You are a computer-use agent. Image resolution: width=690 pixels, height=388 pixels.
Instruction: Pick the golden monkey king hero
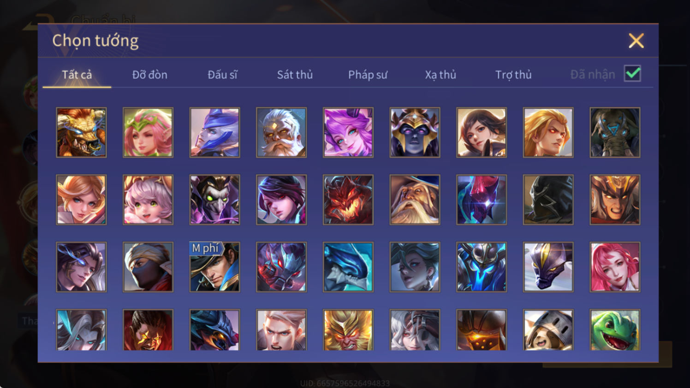(348, 330)
